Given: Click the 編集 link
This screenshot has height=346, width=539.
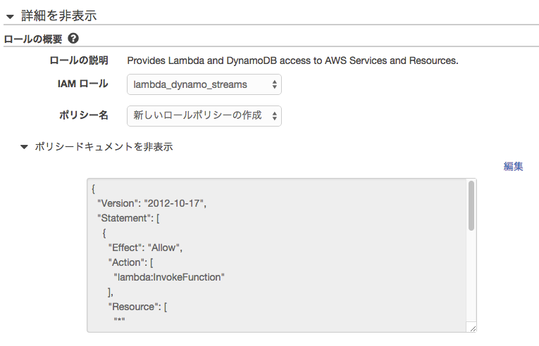Looking at the screenshot, I should [513, 167].
